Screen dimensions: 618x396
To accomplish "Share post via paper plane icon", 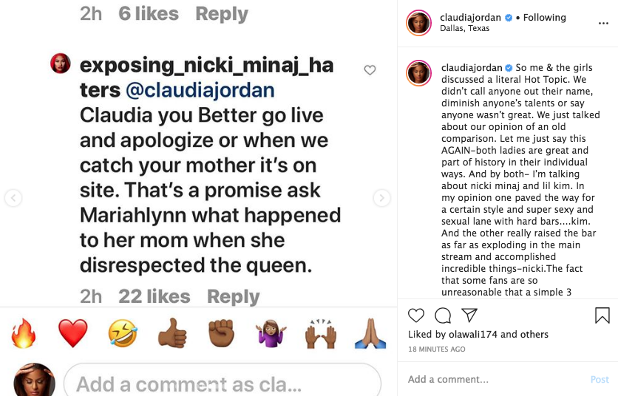I will [469, 315].
